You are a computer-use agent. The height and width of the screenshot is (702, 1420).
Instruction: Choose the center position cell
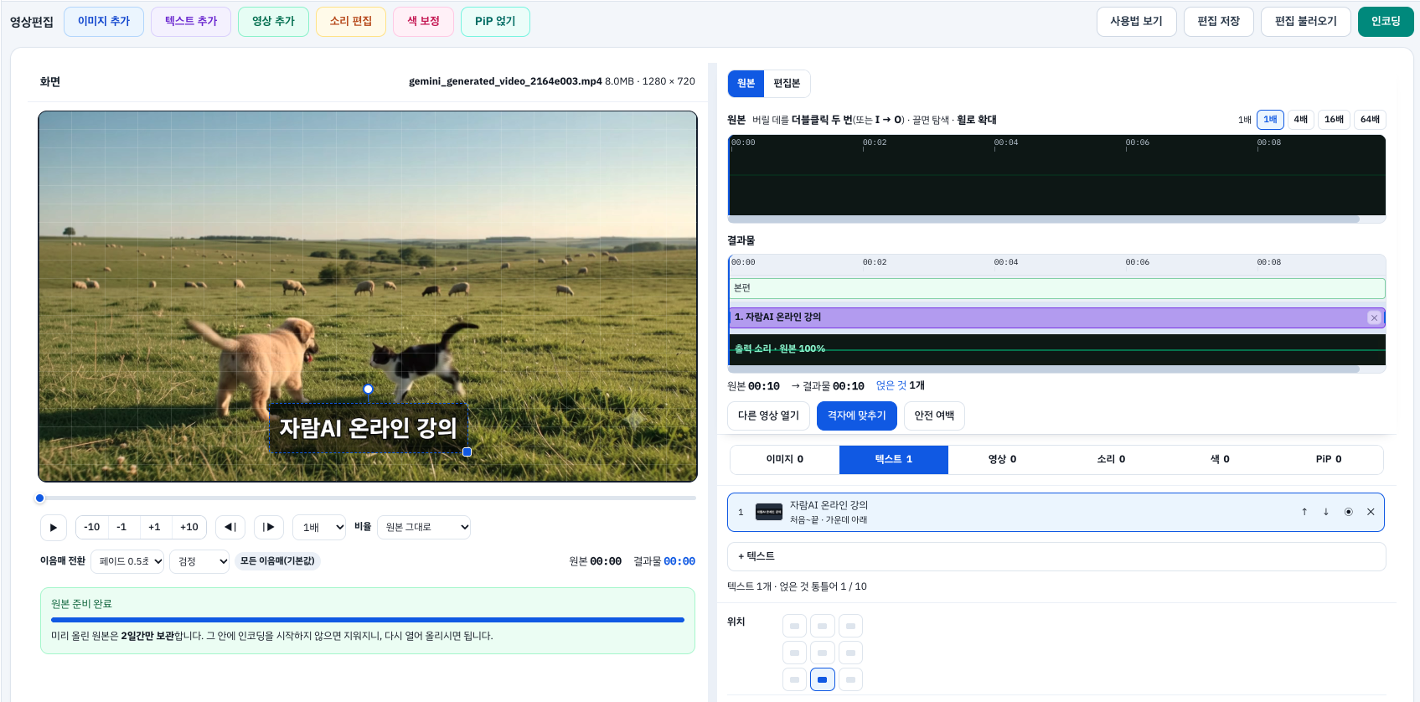tap(823, 653)
